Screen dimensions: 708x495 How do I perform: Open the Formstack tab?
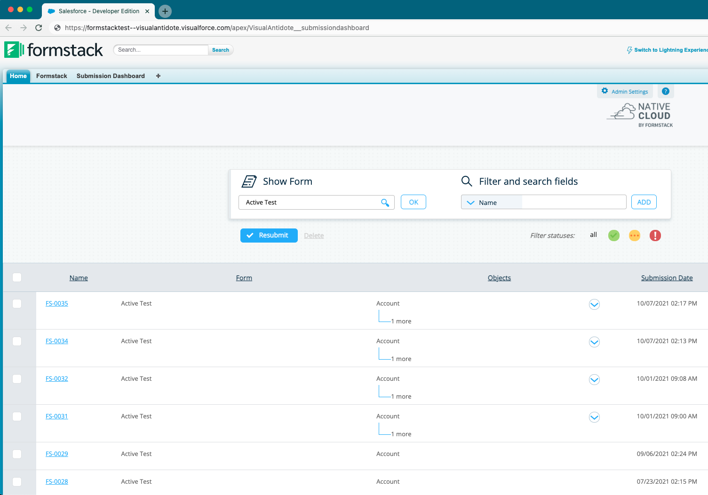tap(52, 76)
